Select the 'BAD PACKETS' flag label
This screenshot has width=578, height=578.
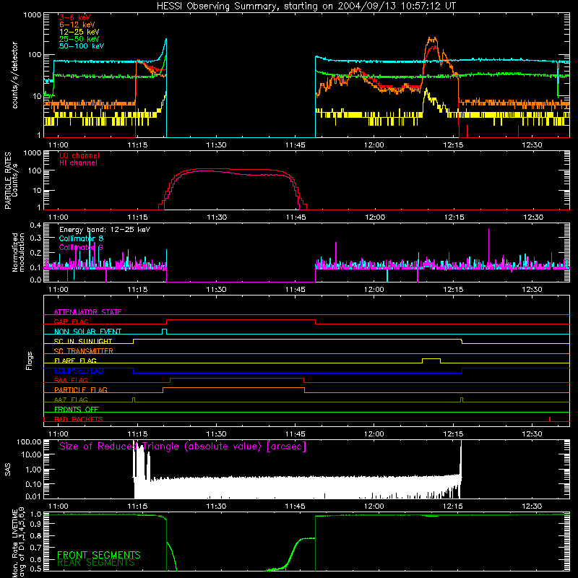[79, 419]
